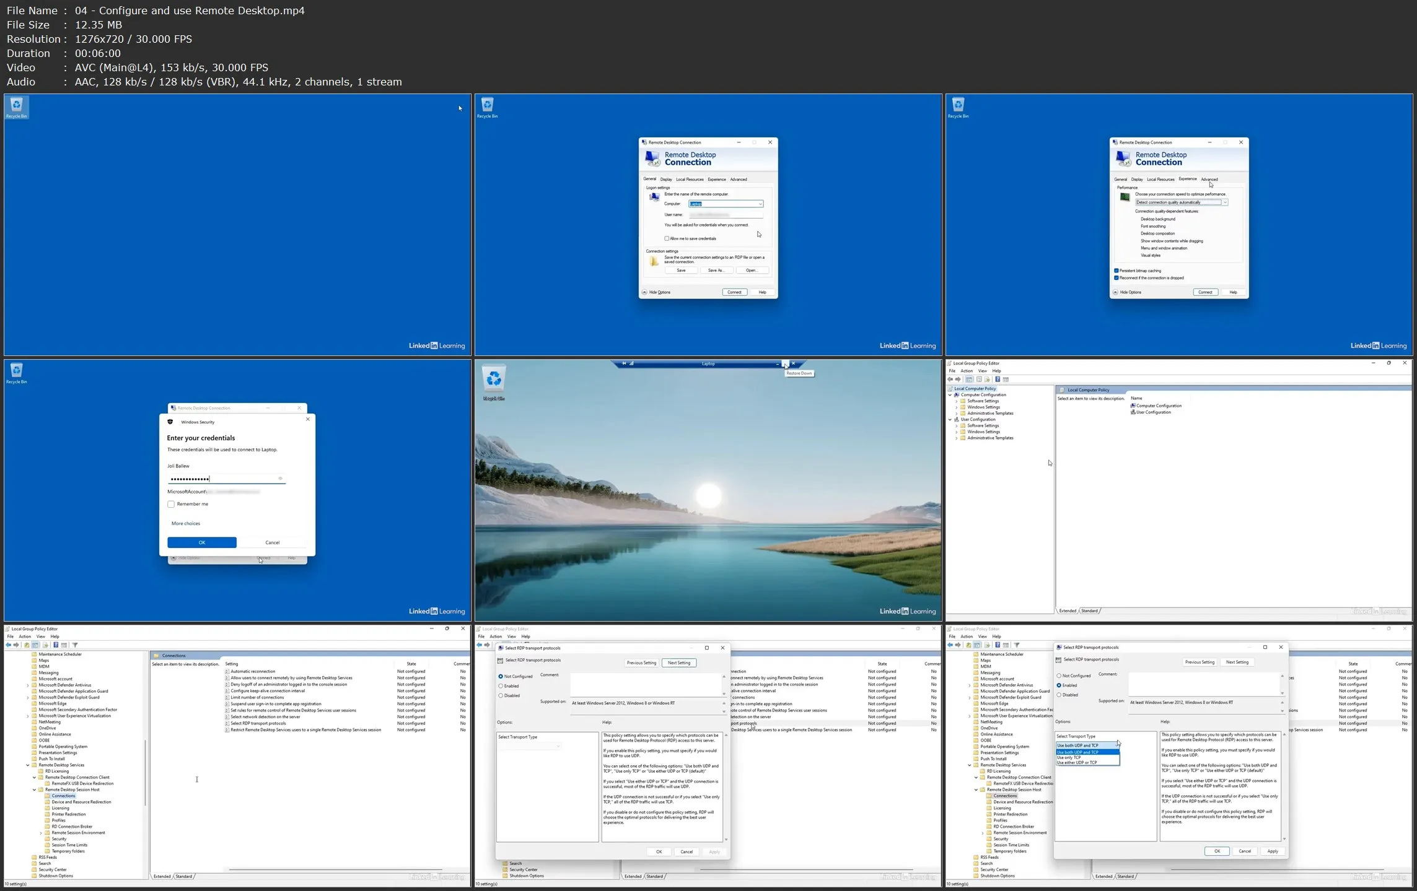Click the password reveal eye icon

(x=280, y=479)
